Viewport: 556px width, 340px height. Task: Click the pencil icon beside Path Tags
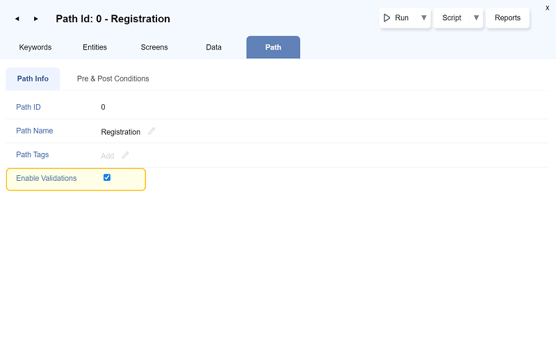click(126, 155)
